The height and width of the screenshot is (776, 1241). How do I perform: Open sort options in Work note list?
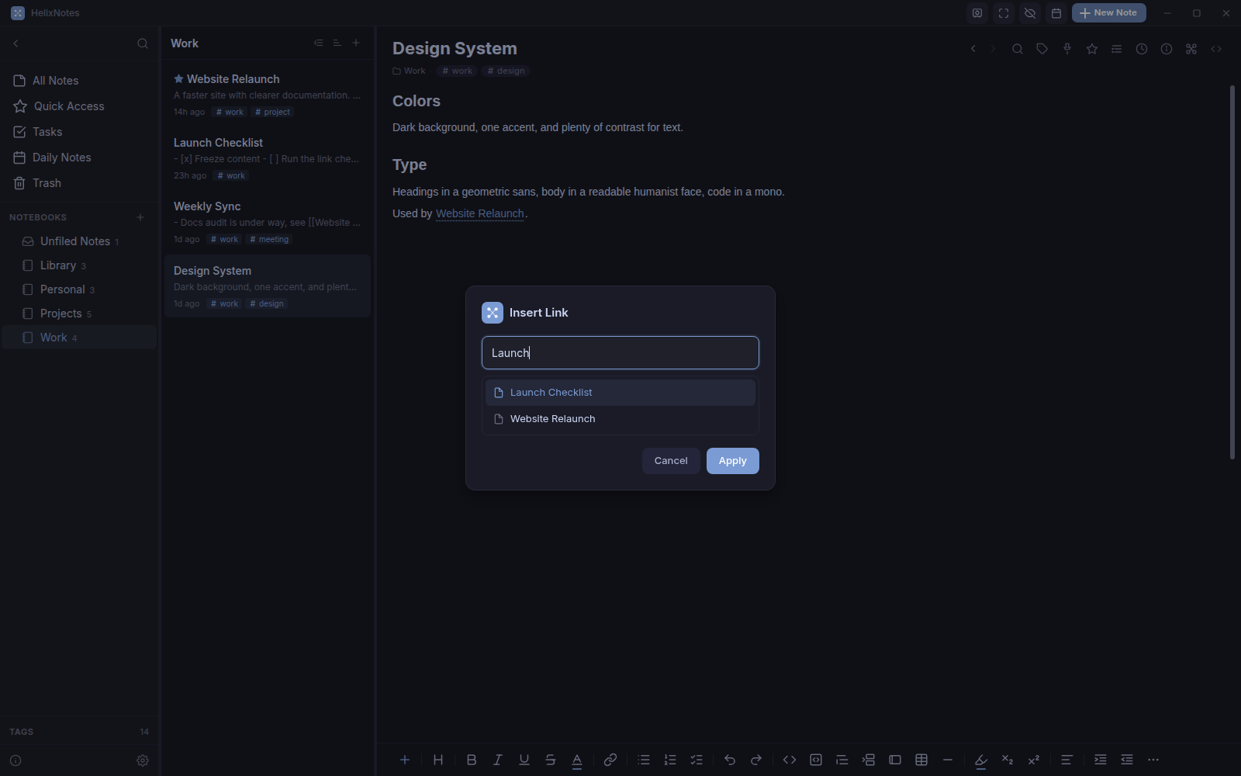tap(337, 43)
